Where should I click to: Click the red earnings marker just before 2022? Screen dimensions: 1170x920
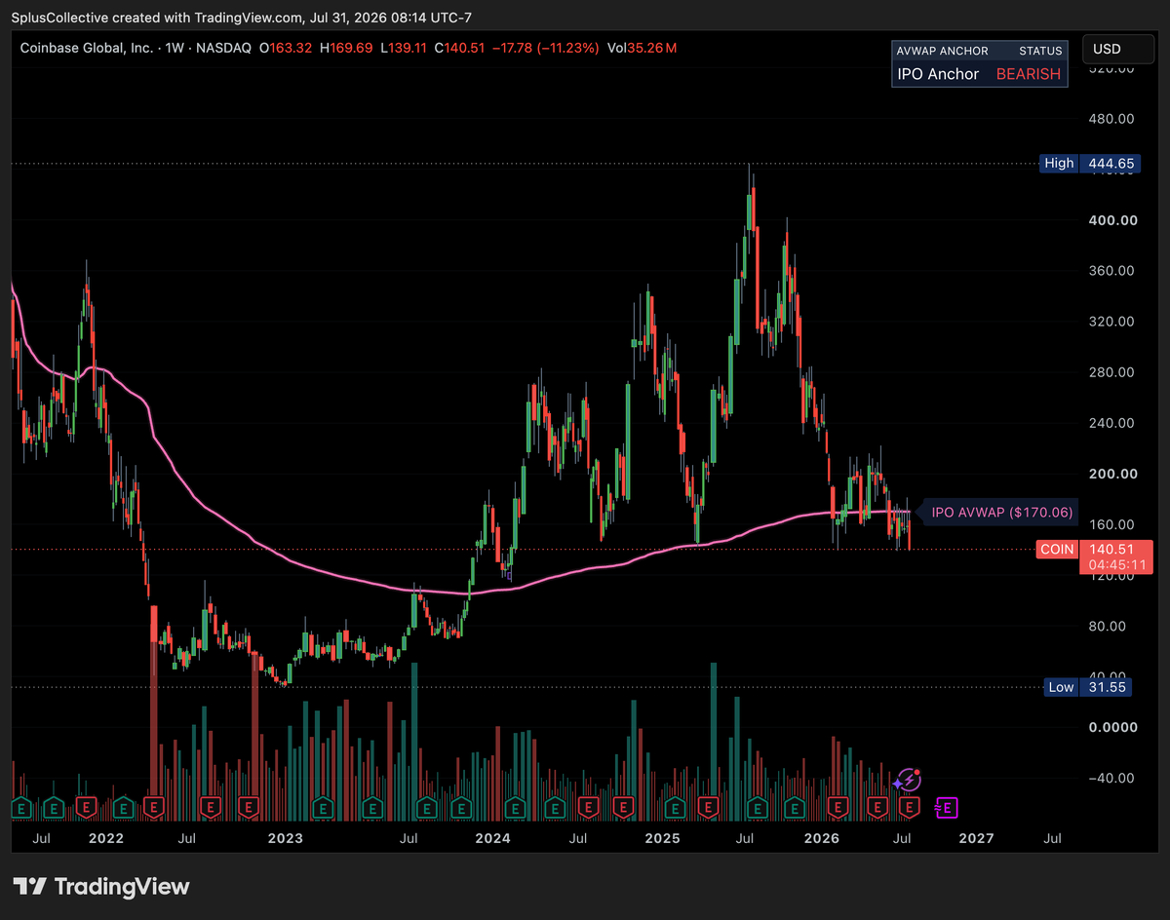point(86,807)
